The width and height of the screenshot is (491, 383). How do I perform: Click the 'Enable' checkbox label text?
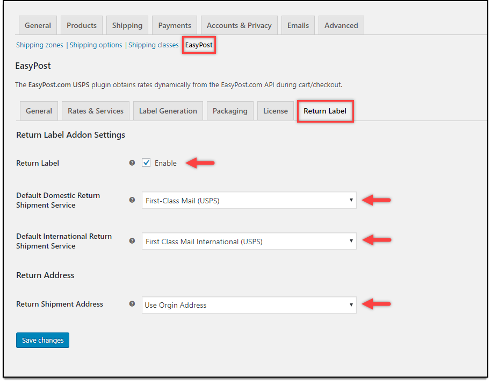pyautogui.click(x=165, y=163)
